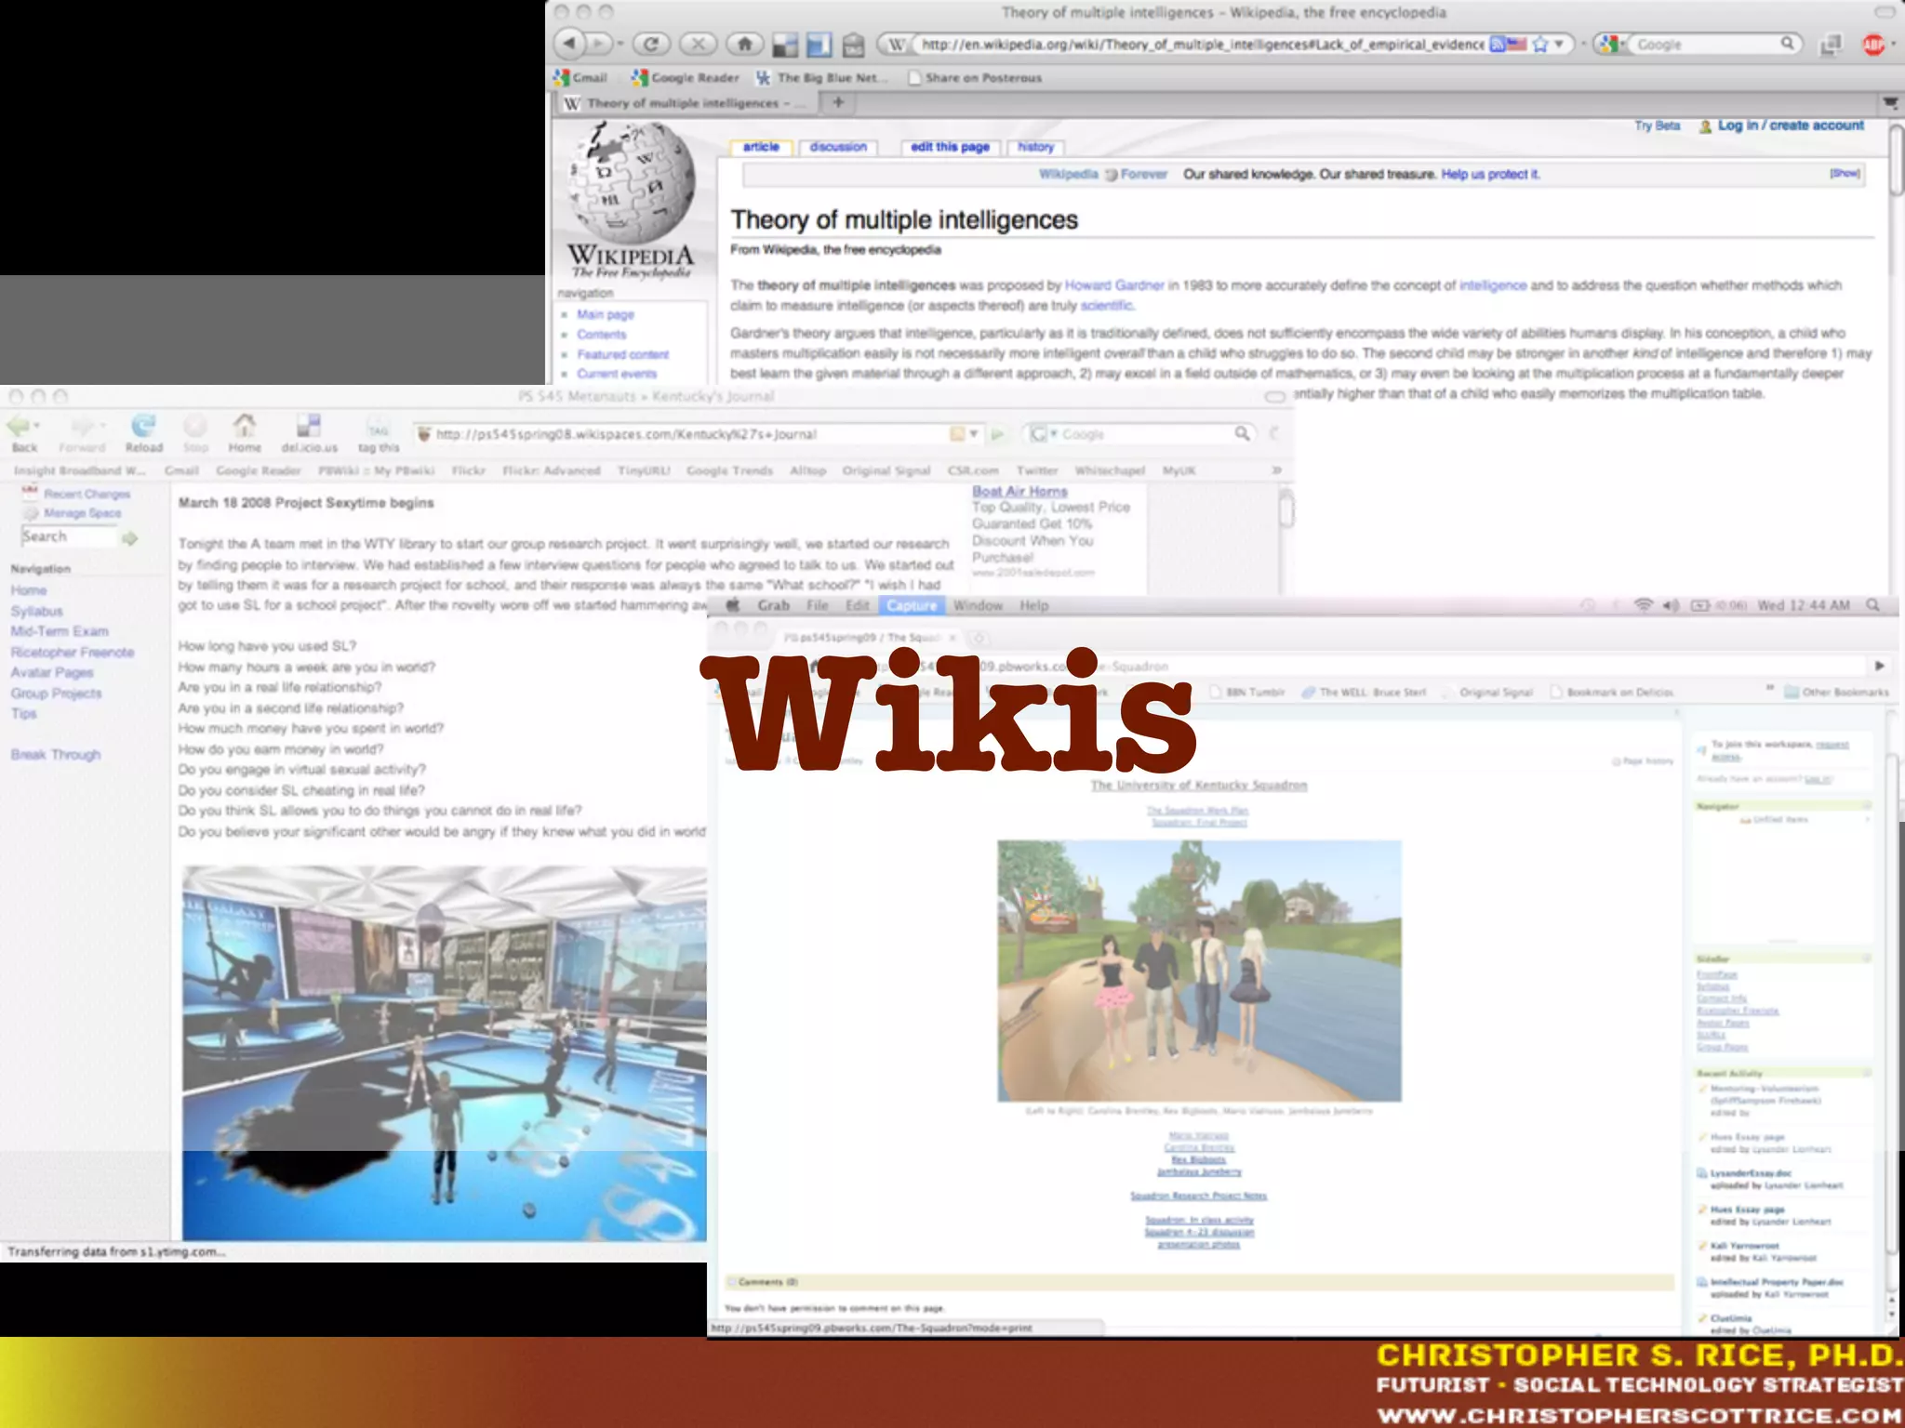Click Home icon in Wikipedia browser toolbar
The width and height of the screenshot is (1905, 1428).
pos(744,44)
